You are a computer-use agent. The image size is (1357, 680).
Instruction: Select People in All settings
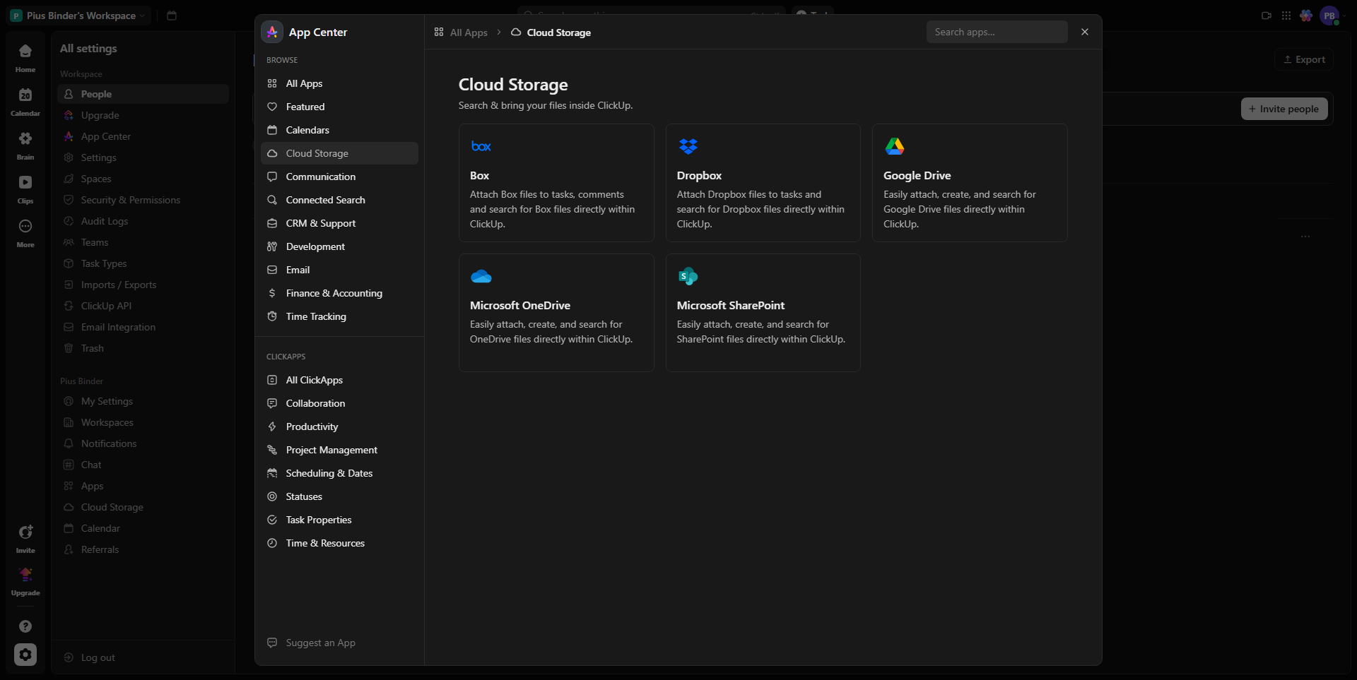[144, 94]
